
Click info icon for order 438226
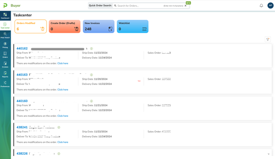[x=59, y=154]
